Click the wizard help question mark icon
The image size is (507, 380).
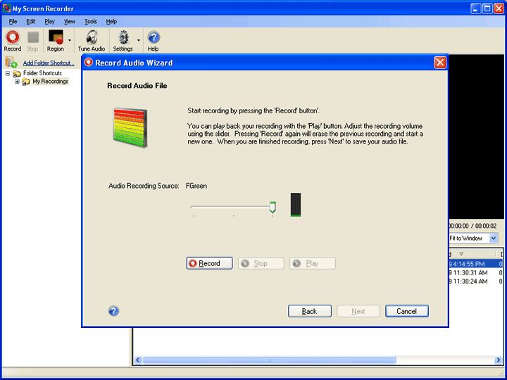pos(113,311)
